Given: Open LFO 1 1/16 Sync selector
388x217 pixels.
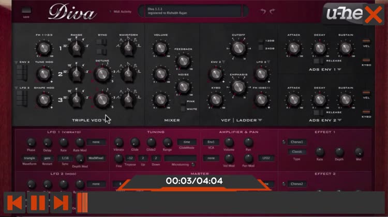Looking at the screenshot, I should [x=65, y=158].
